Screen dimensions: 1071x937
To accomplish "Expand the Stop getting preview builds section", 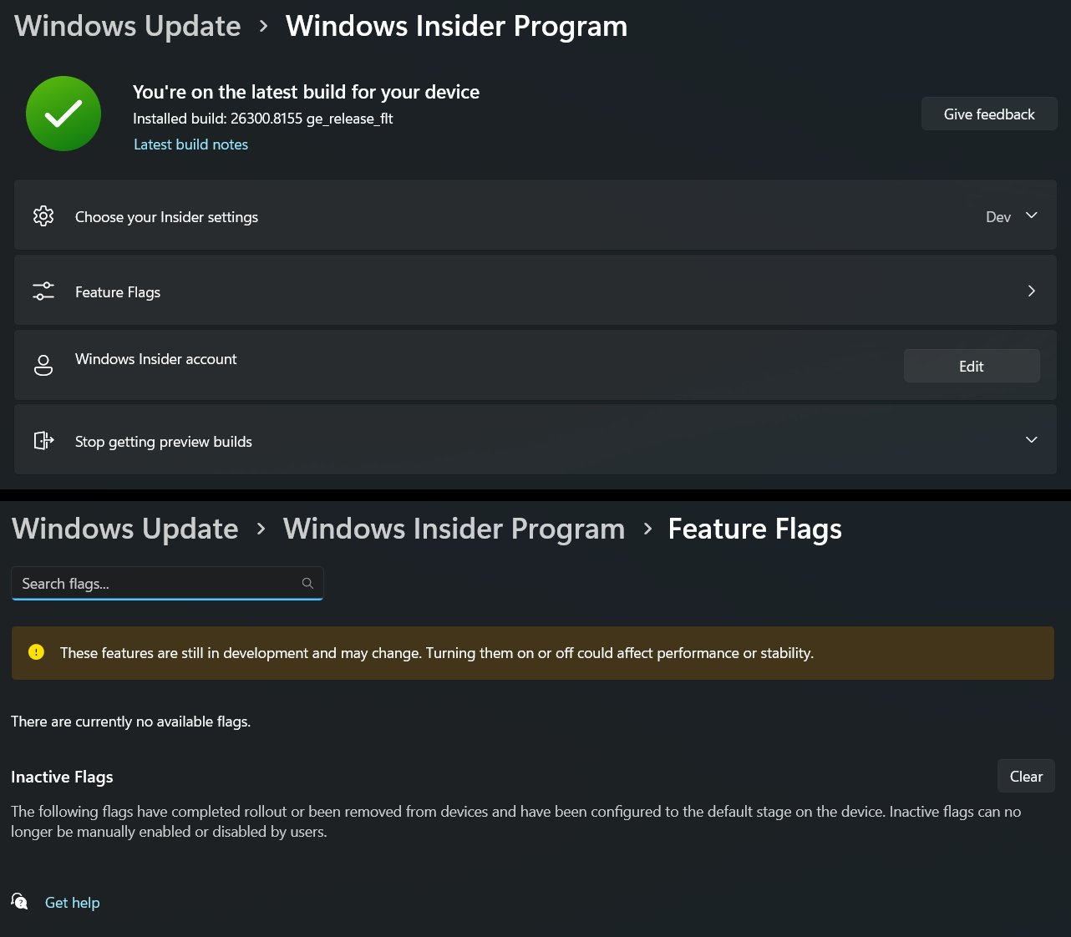I will pyautogui.click(x=1032, y=440).
